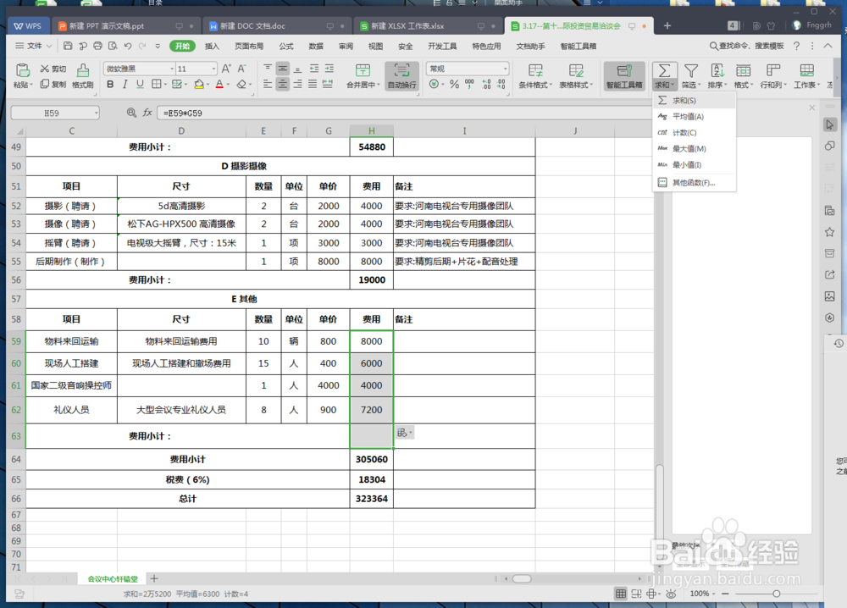Apply thousands separator style
The image size is (847, 608).
469,84
